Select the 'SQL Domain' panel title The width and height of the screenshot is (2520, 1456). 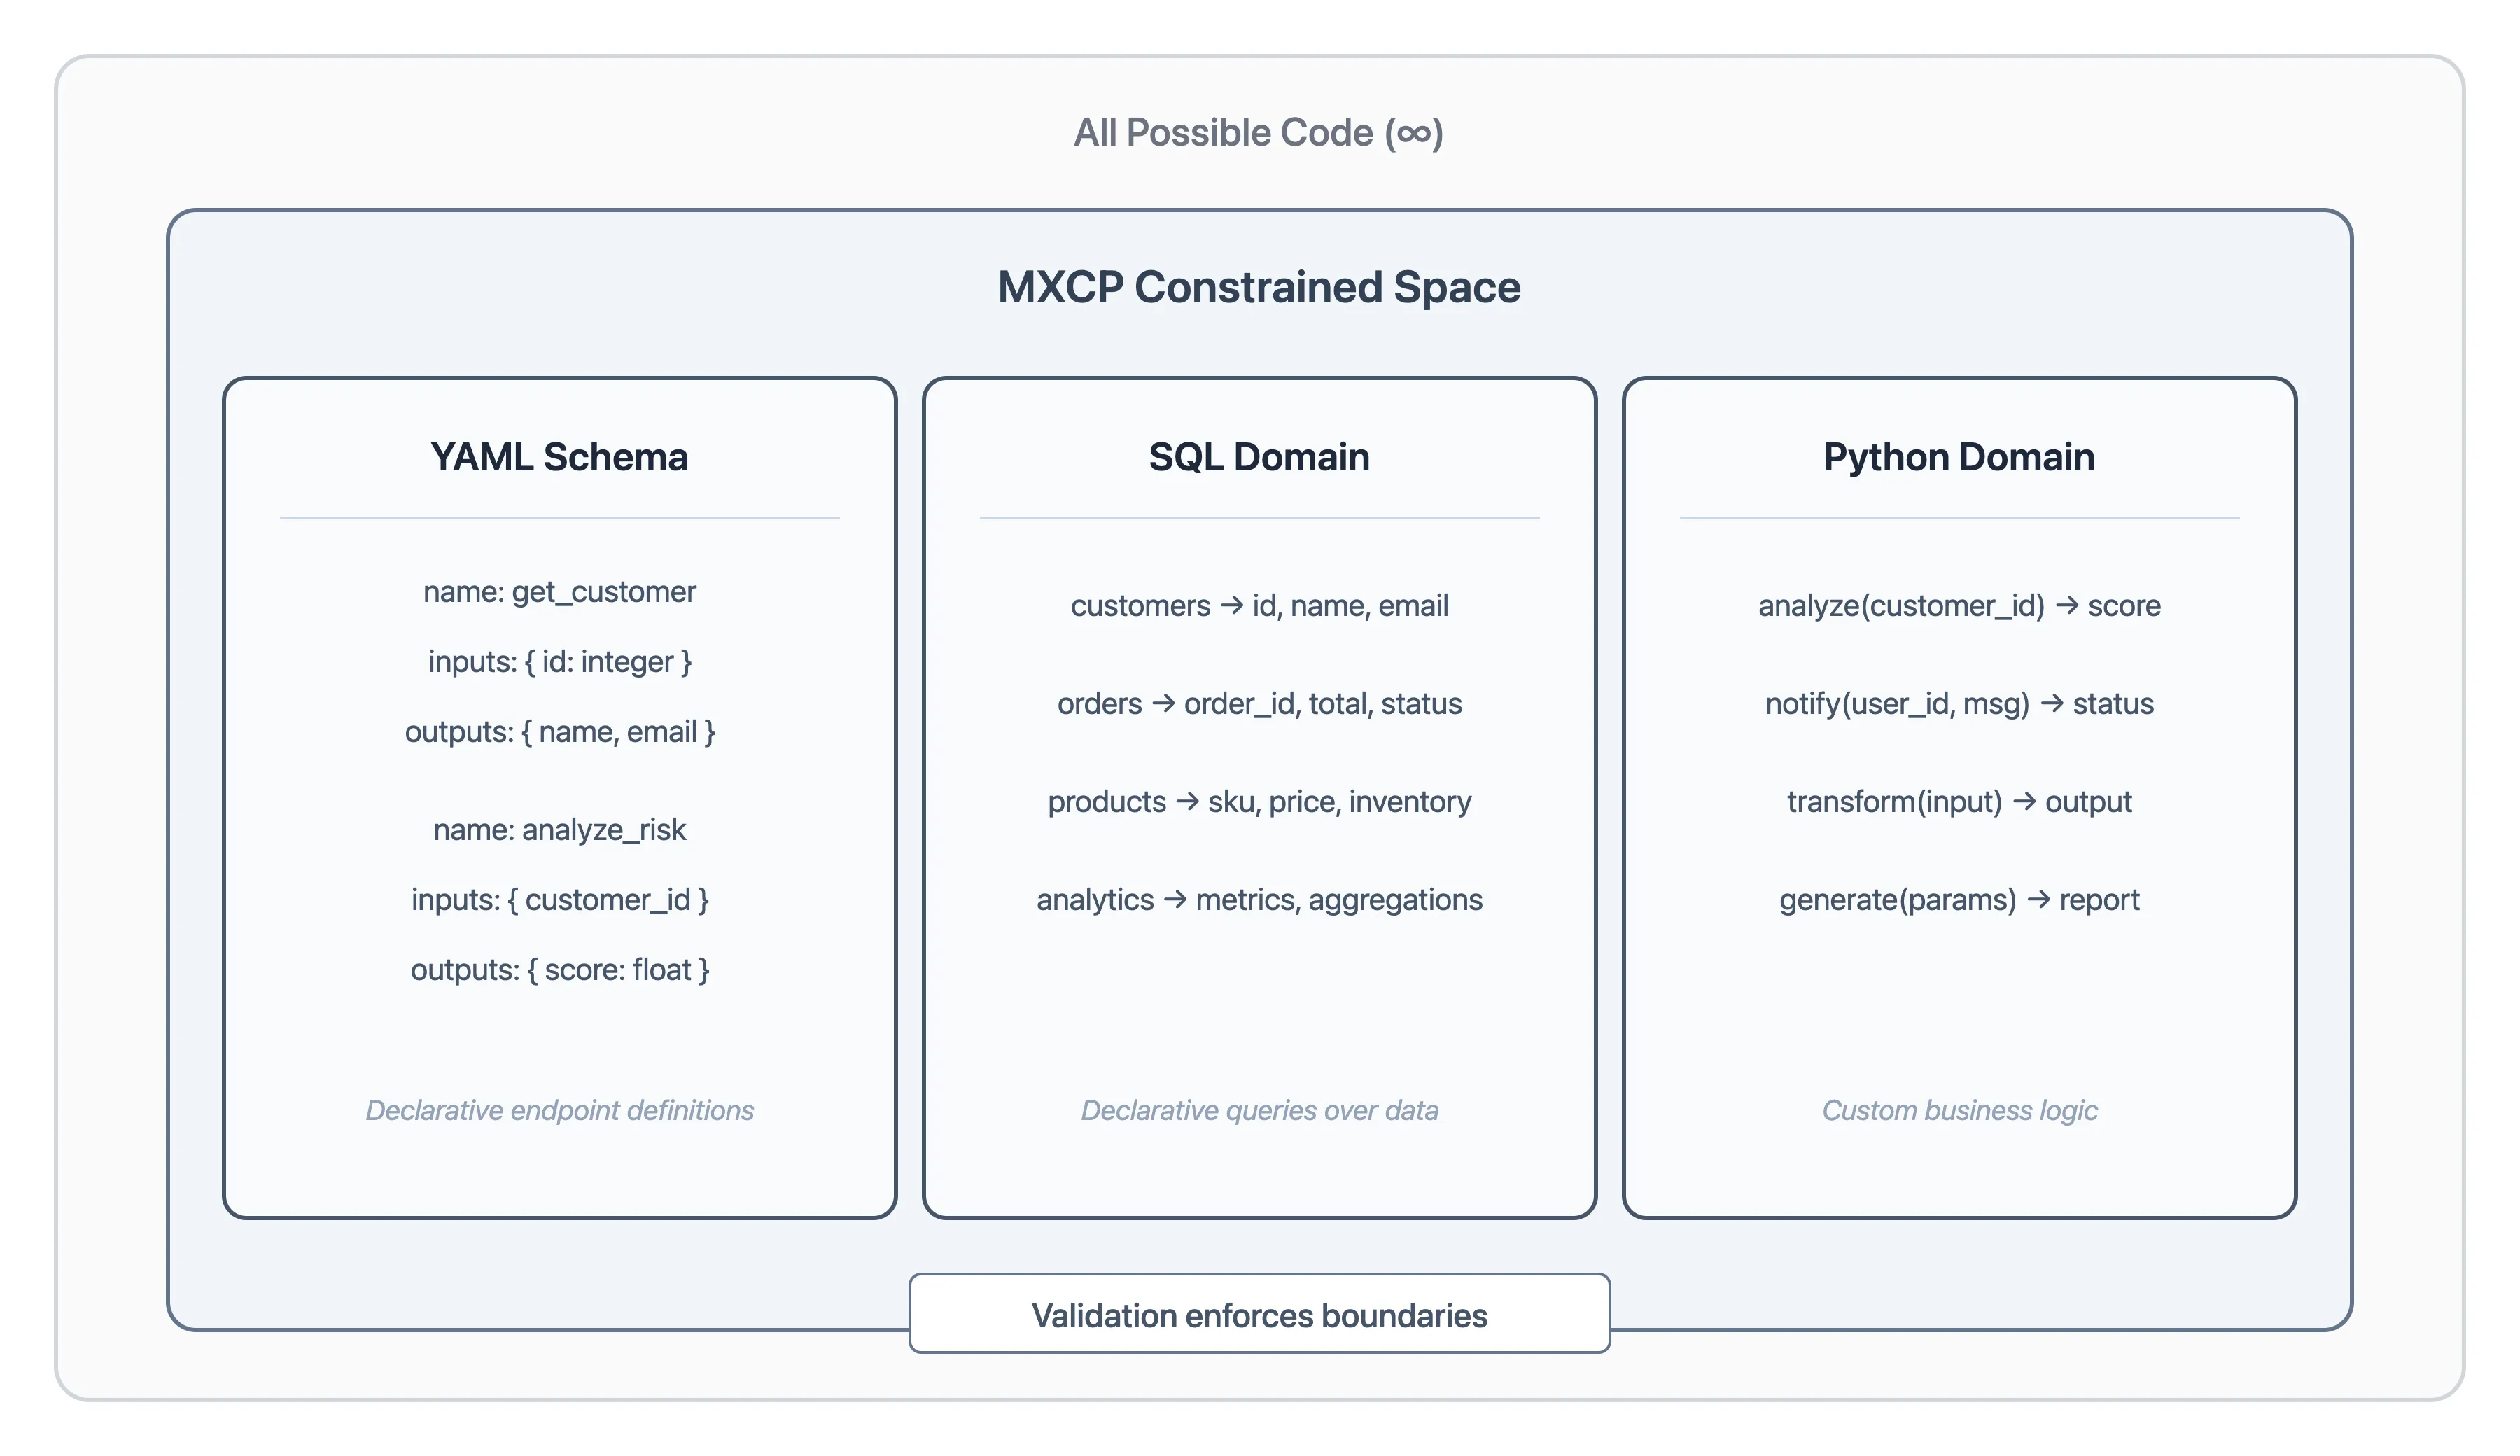pyautogui.click(x=1259, y=458)
